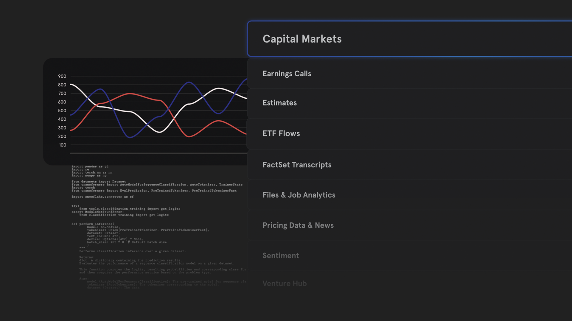The height and width of the screenshot is (321, 572).
Task: Select Files & Job Analytics
Action: [410, 195]
